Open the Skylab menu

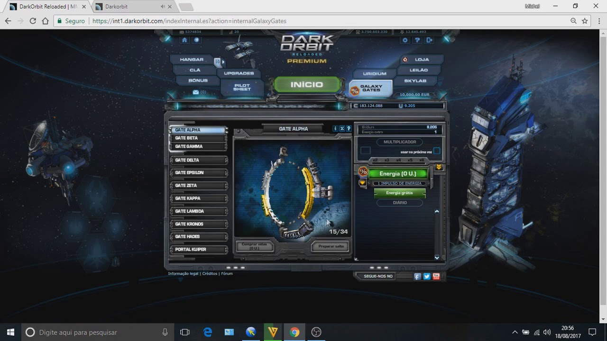pyautogui.click(x=415, y=81)
